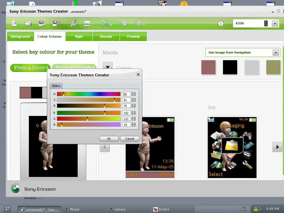Click the R value field showing 192
The image size is (284, 213).
(x=126, y=113)
